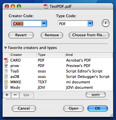Viewport: 116px width, 120px height.
Task: Collapse the Favorite creators and types section
Action: click(6, 48)
